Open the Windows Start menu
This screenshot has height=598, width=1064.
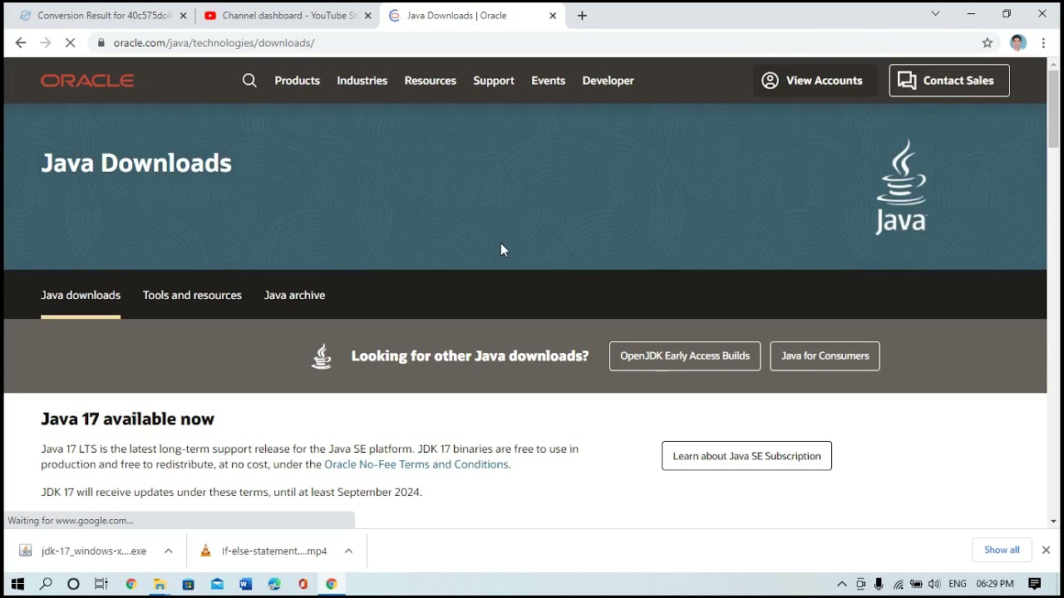point(17,584)
